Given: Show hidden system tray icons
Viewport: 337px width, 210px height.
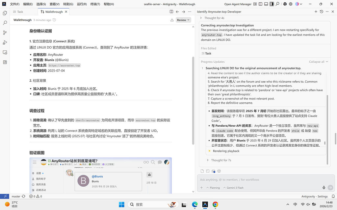Looking at the screenshot, I should coord(288,204).
